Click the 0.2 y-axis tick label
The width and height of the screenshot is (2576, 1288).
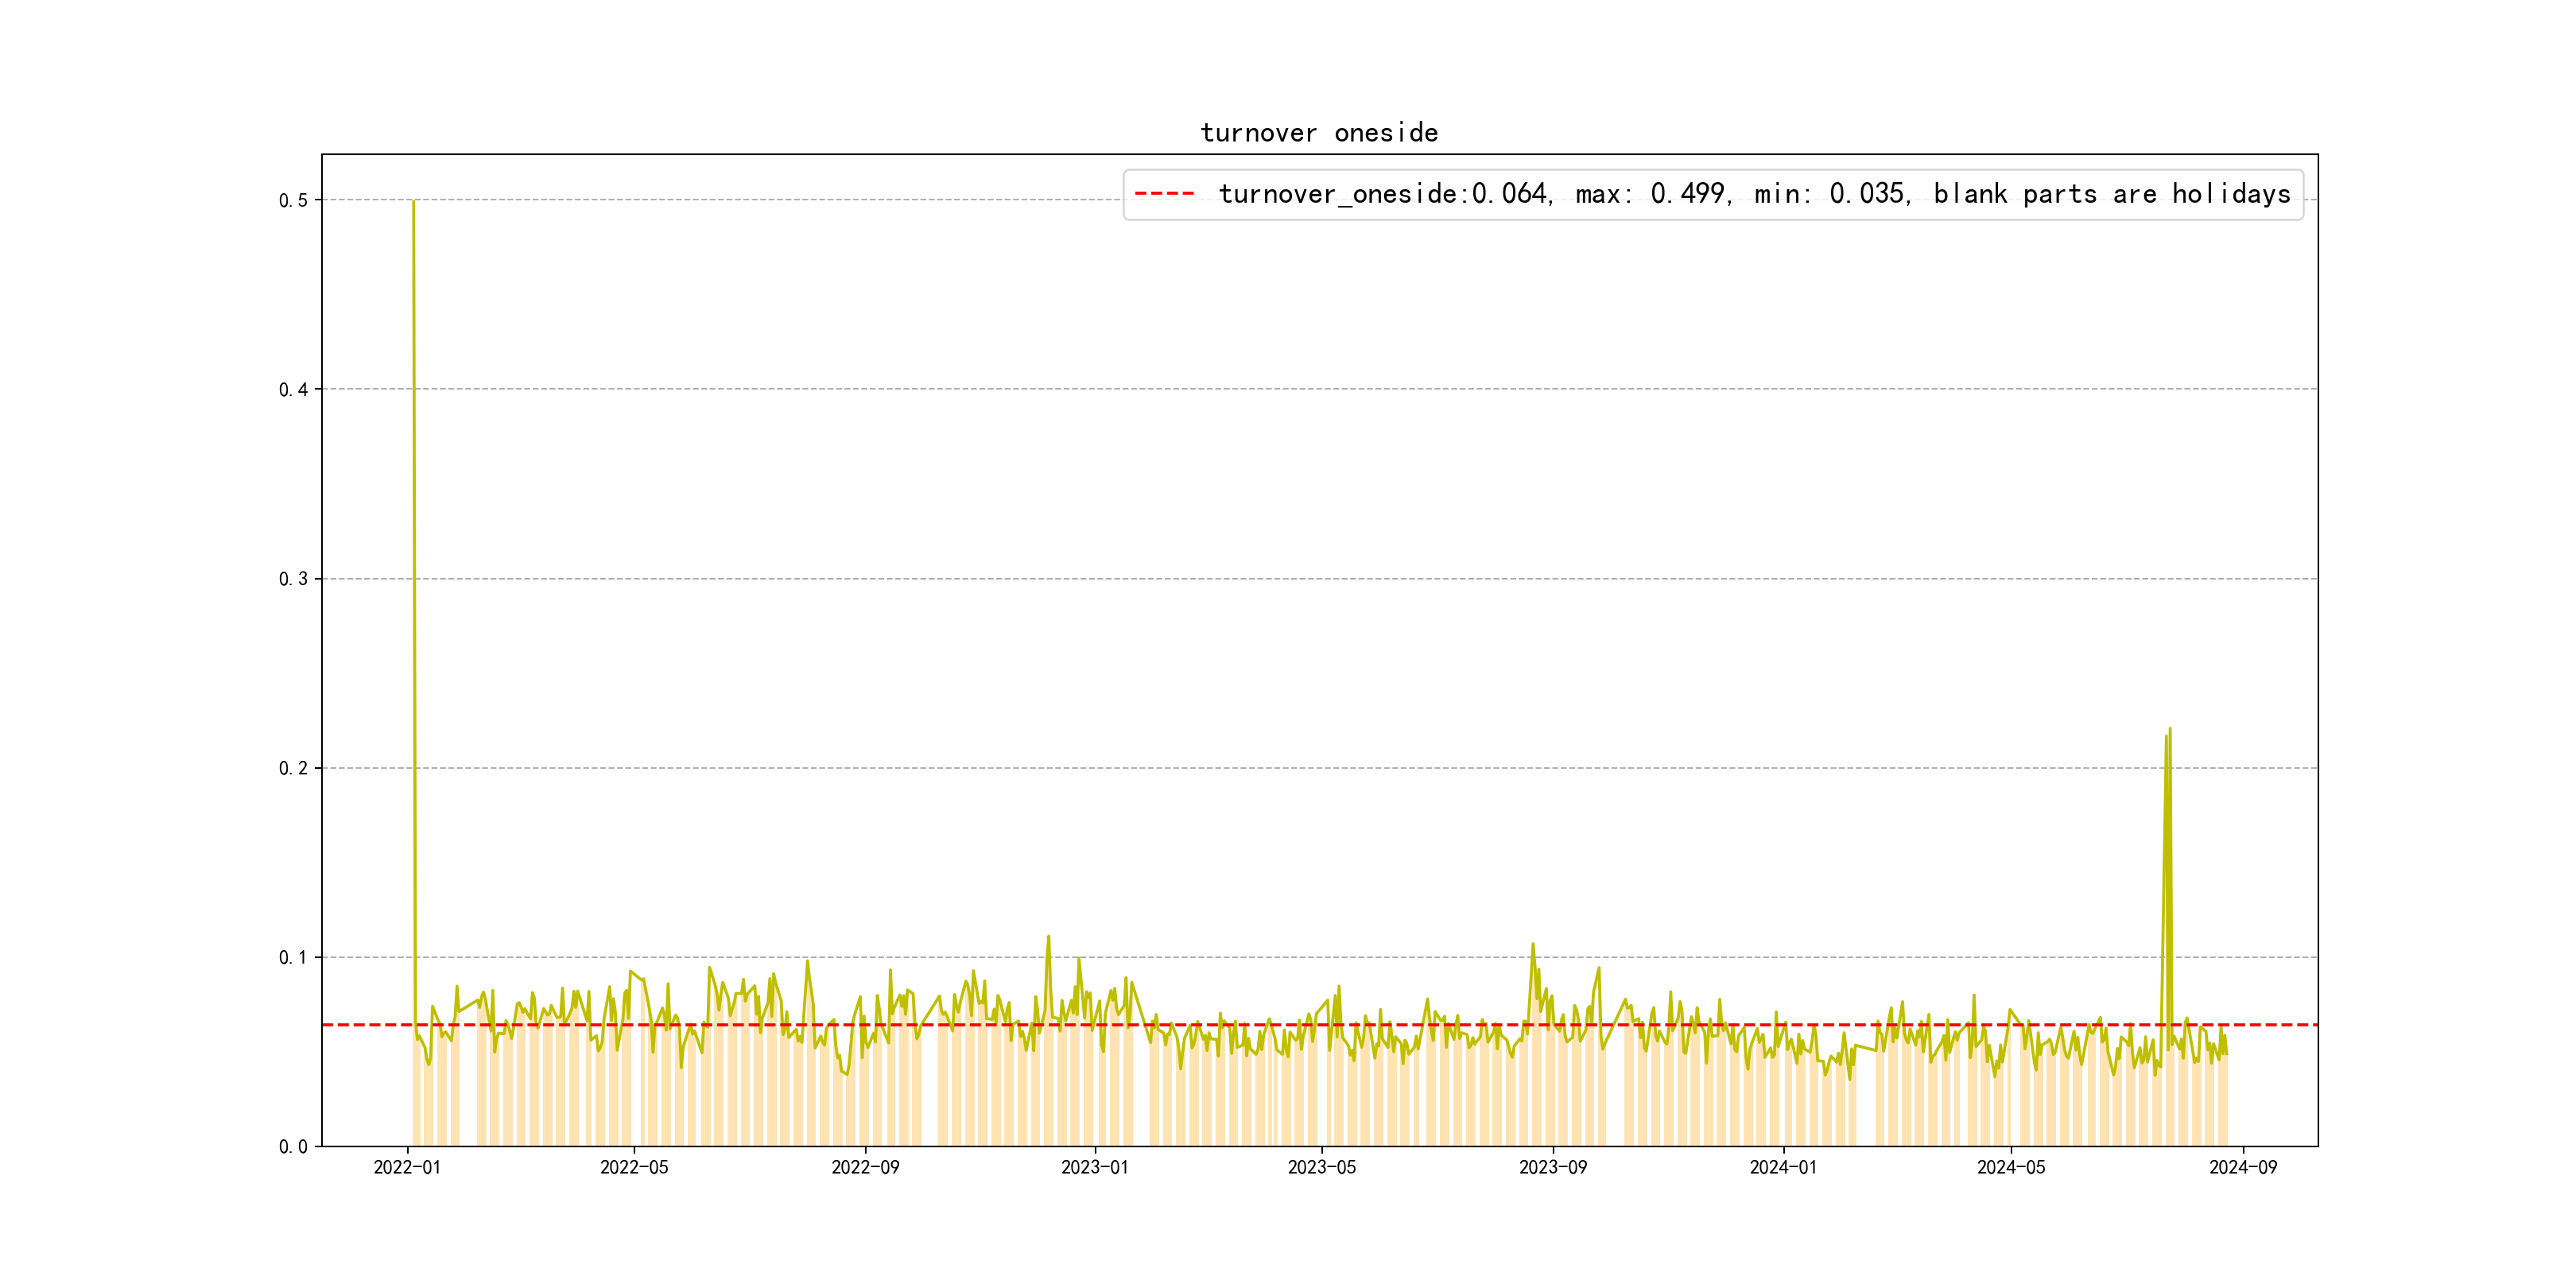(x=293, y=768)
